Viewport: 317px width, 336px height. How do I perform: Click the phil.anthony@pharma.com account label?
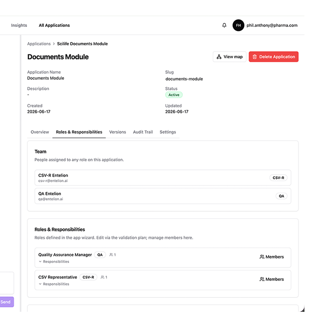point(272,25)
